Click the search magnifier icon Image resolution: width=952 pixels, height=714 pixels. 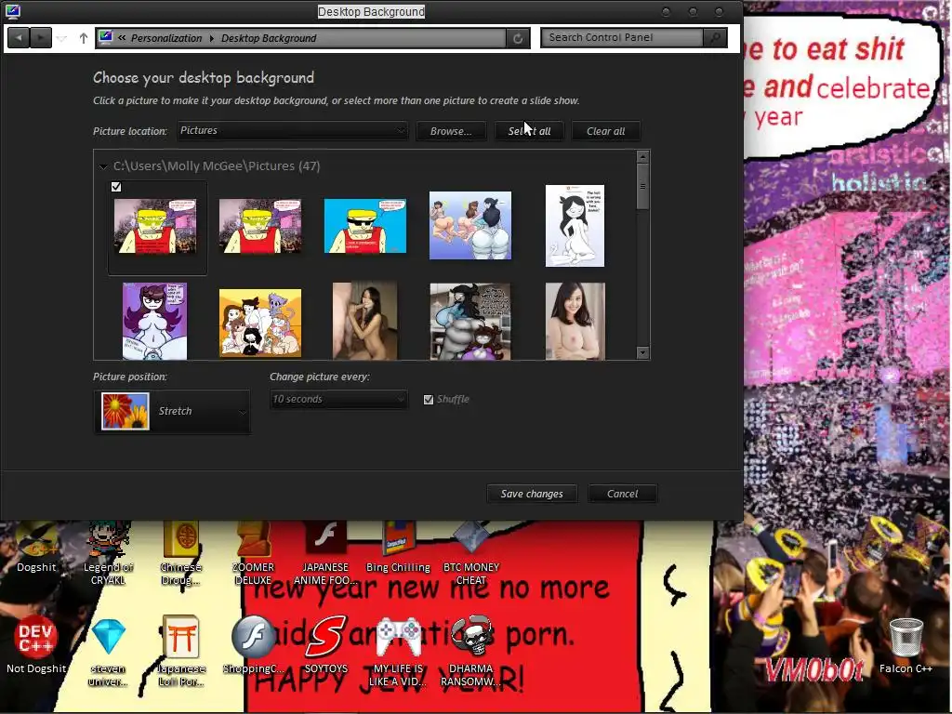pyautogui.click(x=715, y=37)
